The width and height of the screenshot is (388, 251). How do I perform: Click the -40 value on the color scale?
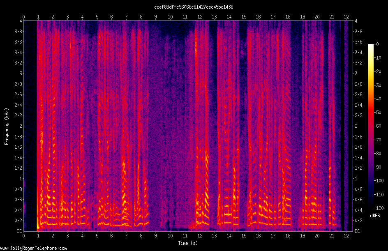(378, 99)
